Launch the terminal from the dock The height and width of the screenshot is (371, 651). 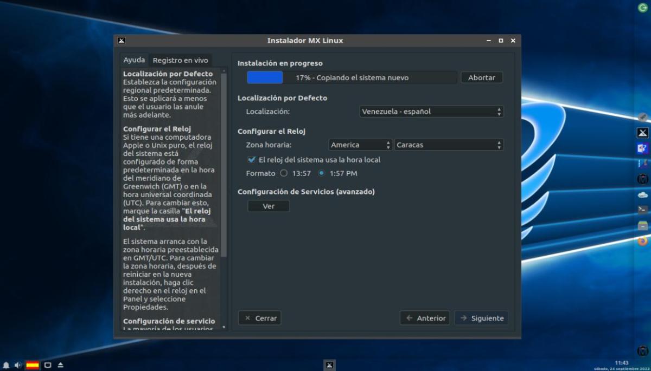click(x=642, y=210)
